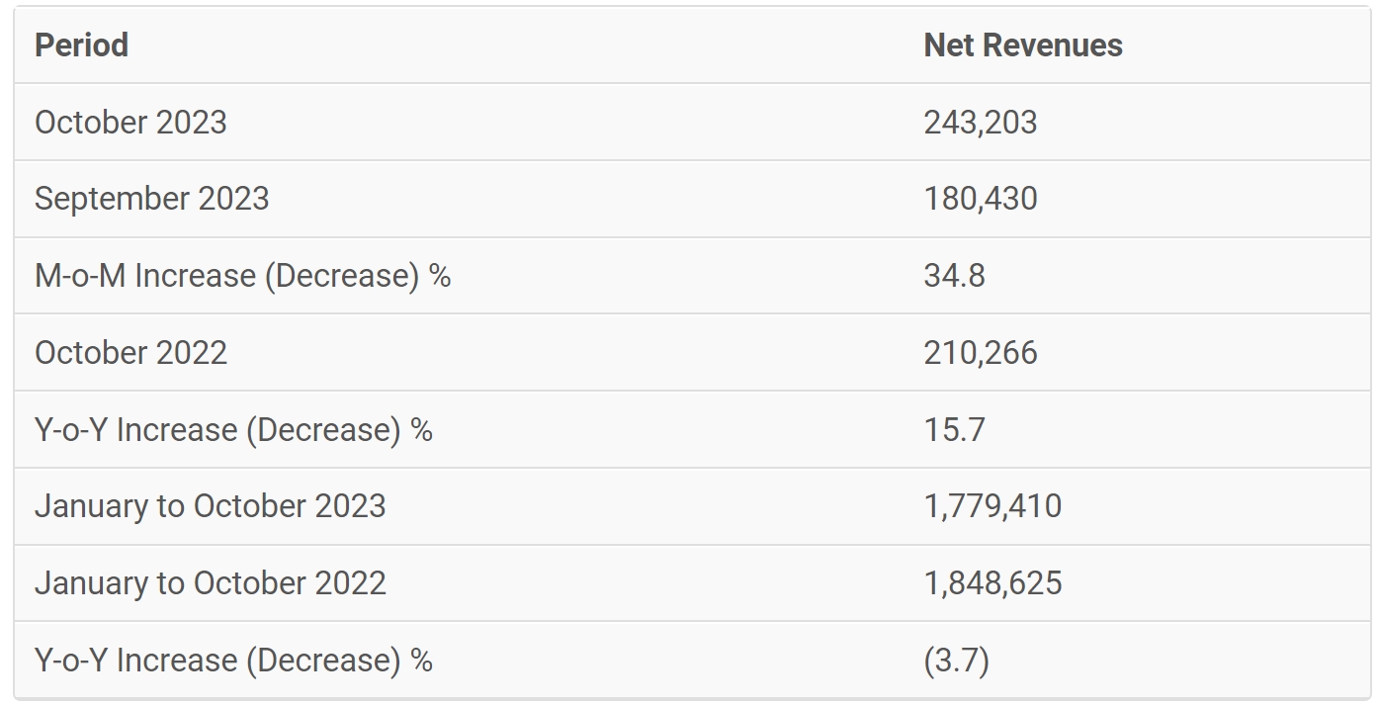Select the October 2023 row label
Image resolution: width=1379 pixels, height=707 pixels.
130,123
